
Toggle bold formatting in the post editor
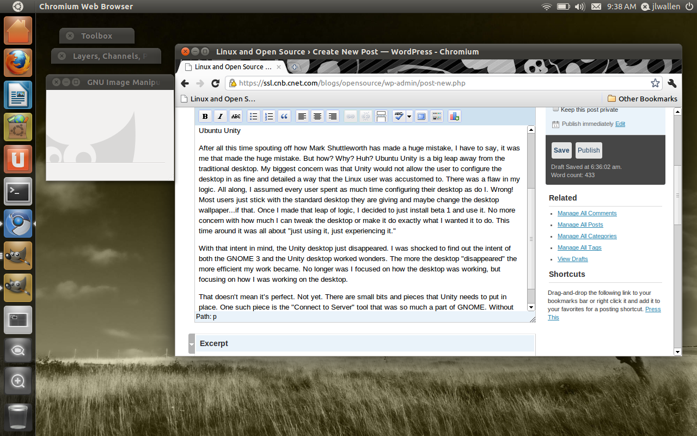[205, 116]
